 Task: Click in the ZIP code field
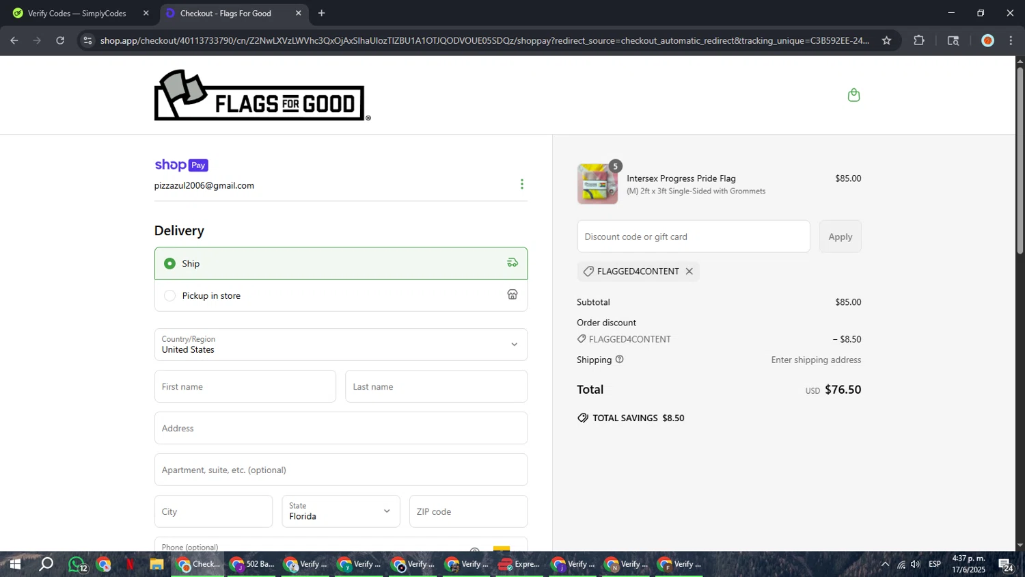(468, 511)
